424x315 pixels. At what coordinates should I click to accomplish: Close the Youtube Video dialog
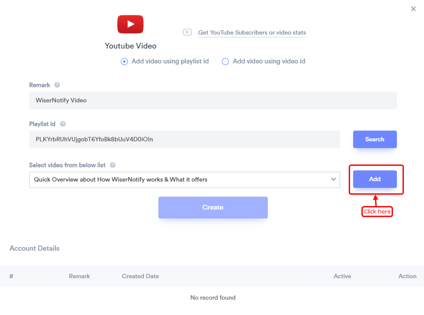tap(413, 9)
